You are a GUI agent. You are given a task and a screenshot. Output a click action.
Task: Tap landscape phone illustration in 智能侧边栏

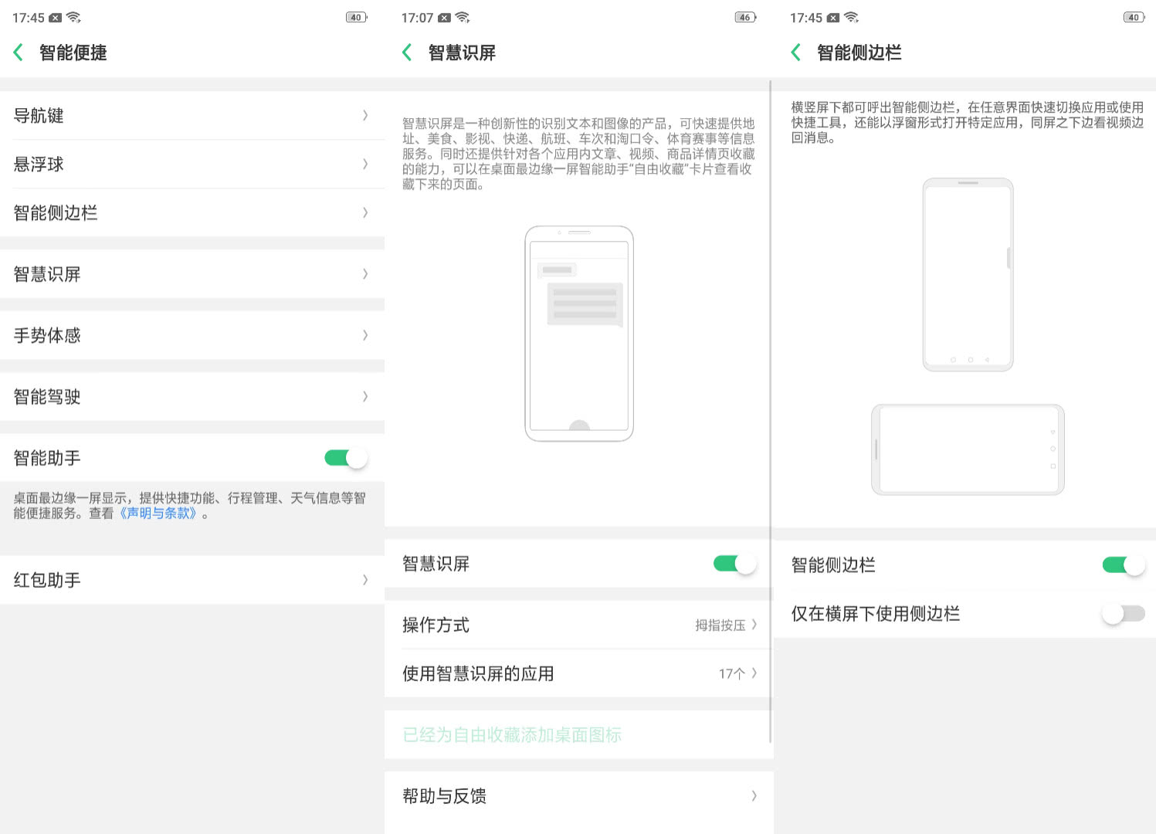pos(968,449)
